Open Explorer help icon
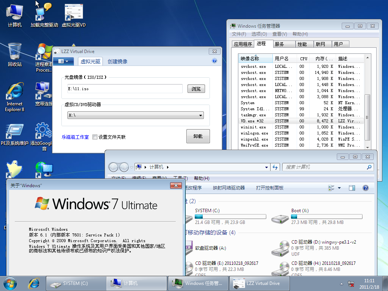Viewport: 388px width, 291px height. (366, 188)
